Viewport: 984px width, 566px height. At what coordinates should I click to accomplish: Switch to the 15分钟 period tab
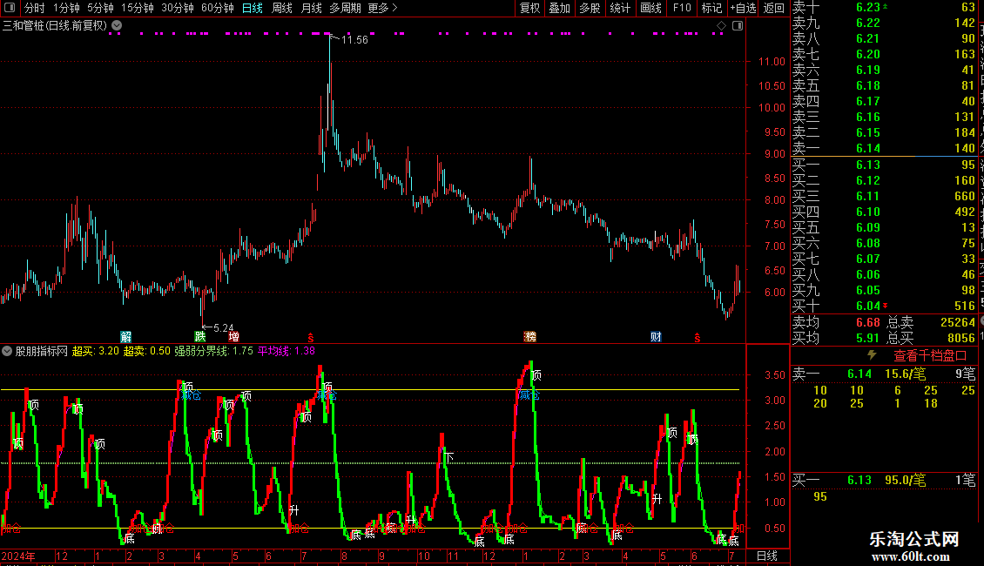click(138, 8)
